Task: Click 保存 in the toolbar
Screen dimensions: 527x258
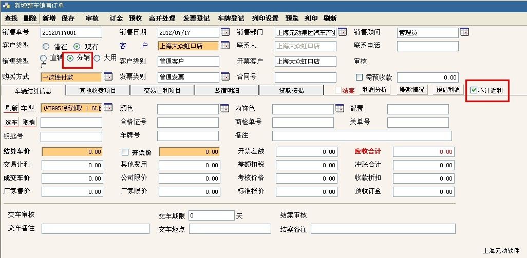Action: (68, 18)
